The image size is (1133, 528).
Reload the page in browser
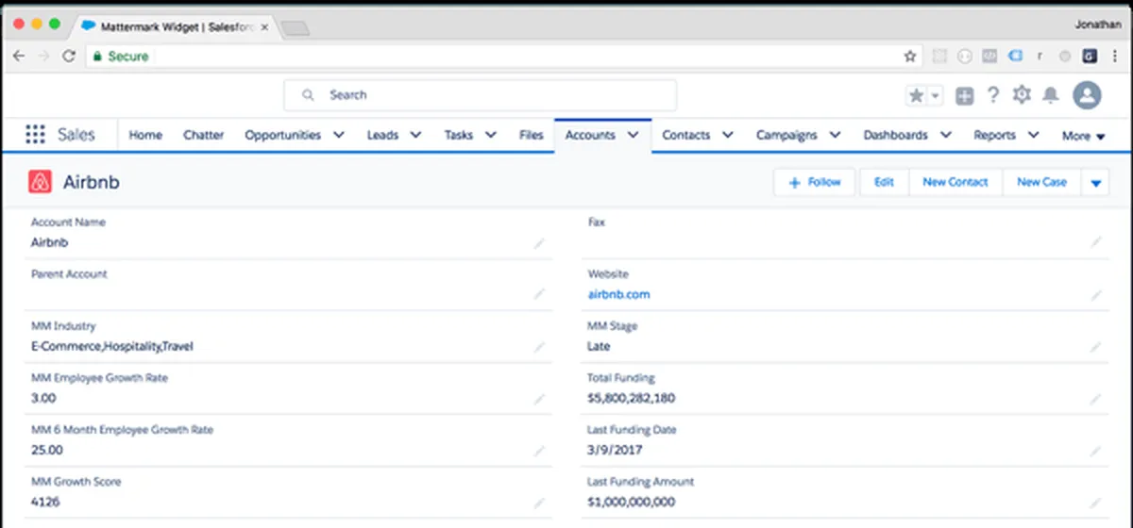point(68,57)
